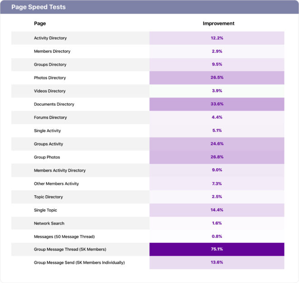This screenshot has height=283, width=299.
Task: Click the Page Speed Tests title header
Action: 39,7
